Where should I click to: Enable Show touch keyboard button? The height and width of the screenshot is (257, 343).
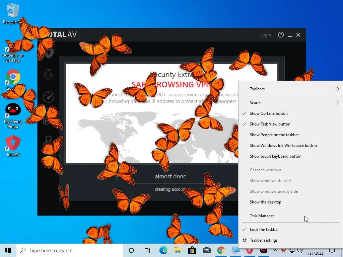(290, 156)
